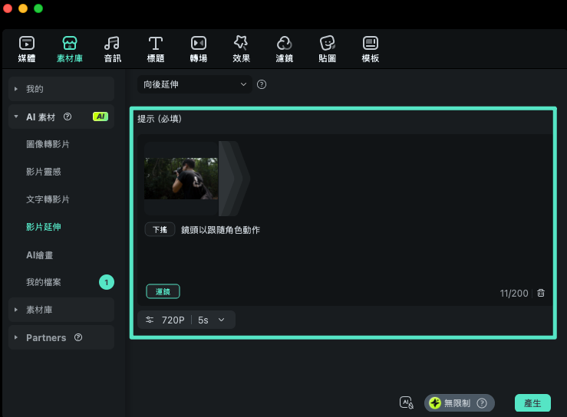
Task: Open the 貼圖 stickers tab
Action: (328, 49)
